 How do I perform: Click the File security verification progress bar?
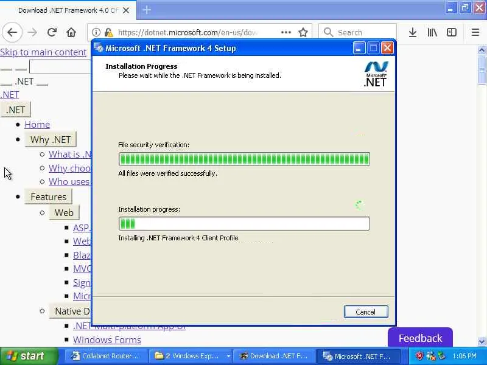pos(244,159)
